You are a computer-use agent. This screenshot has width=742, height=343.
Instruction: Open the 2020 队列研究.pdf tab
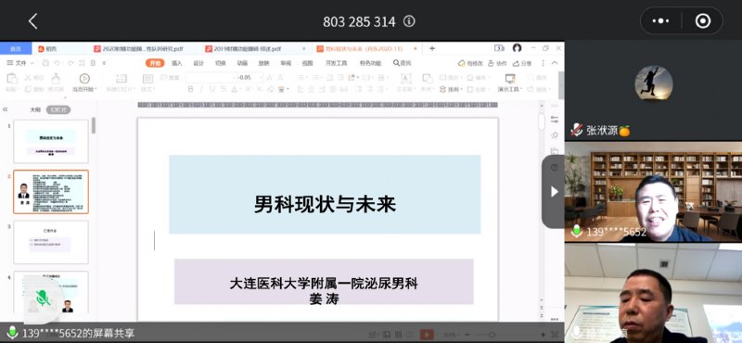[x=138, y=49]
